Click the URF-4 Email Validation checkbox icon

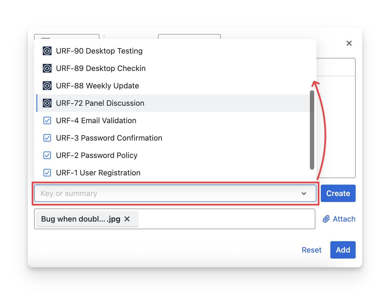(x=47, y=120)
